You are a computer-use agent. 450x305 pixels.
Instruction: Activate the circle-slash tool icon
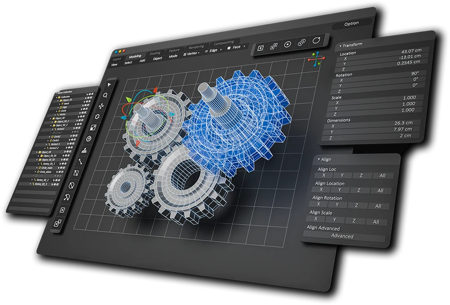pyautogui.click(x=71, y=185)
